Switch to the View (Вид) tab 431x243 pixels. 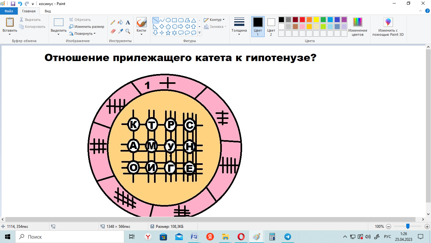pyautogui.click(x=48, y=11)
